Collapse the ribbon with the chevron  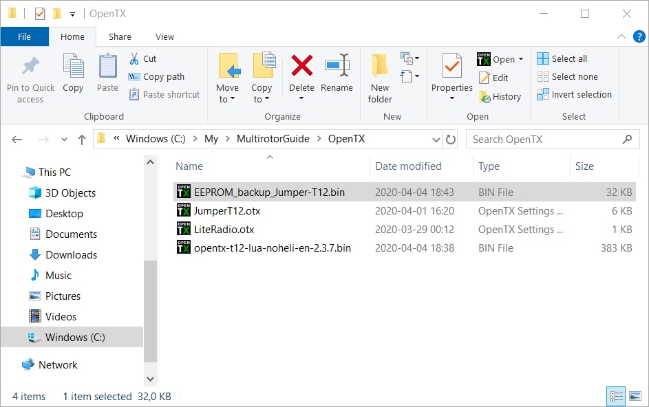(621, 36)
